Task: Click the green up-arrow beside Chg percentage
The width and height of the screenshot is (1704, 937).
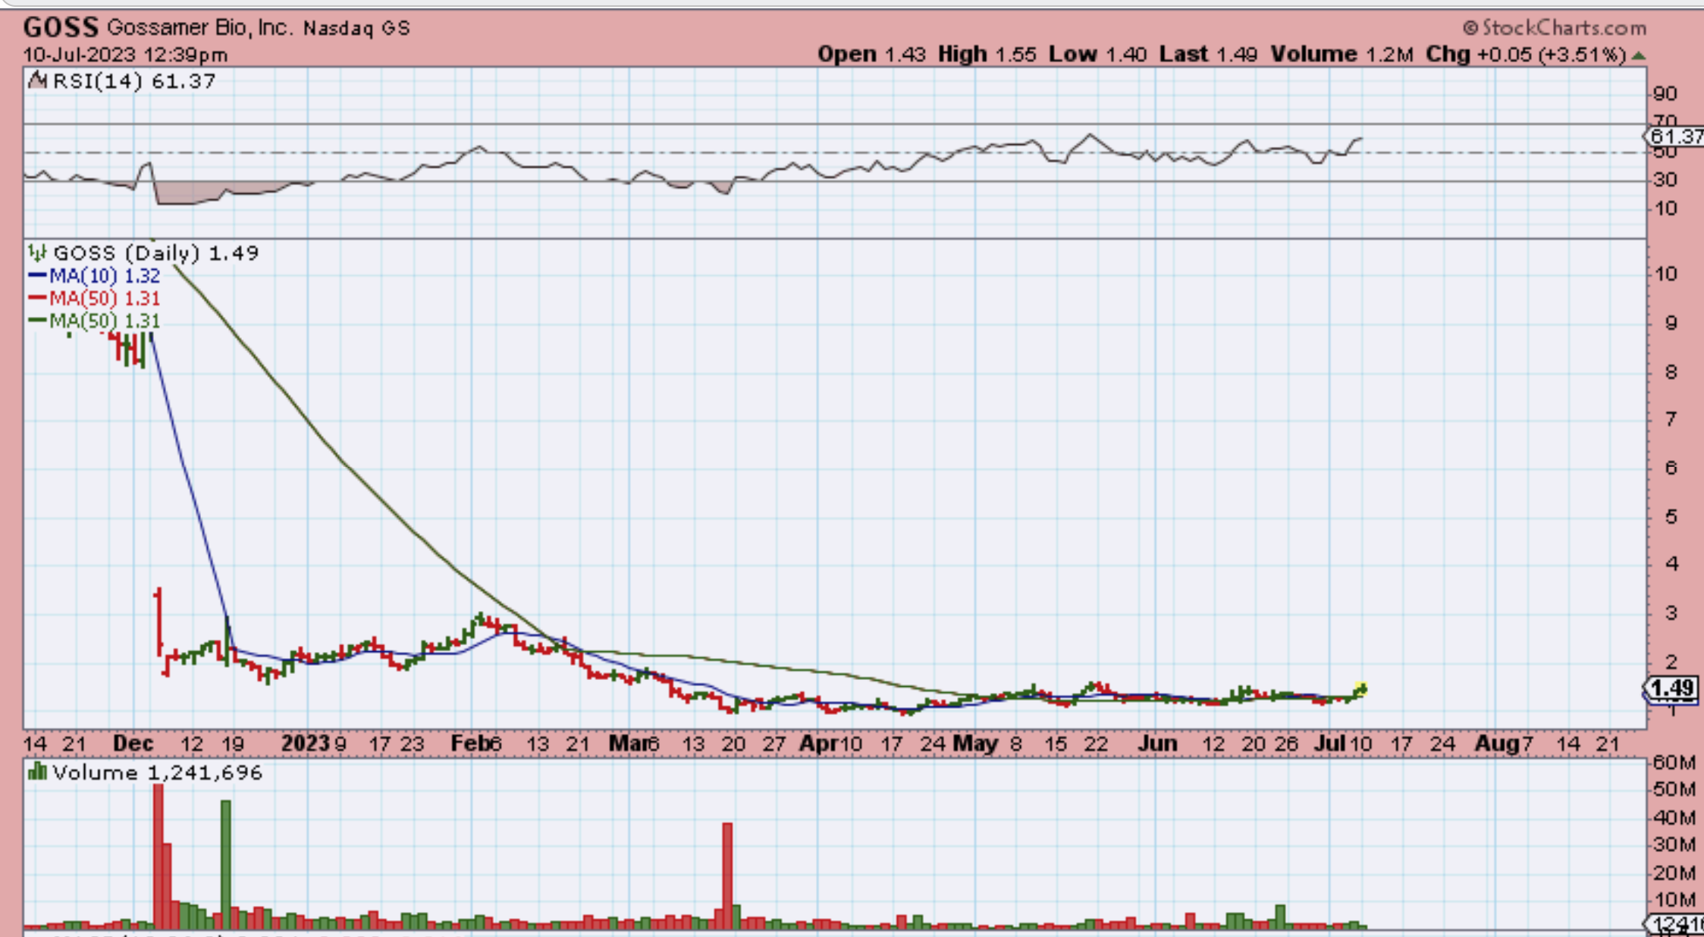Action: 1639,55
